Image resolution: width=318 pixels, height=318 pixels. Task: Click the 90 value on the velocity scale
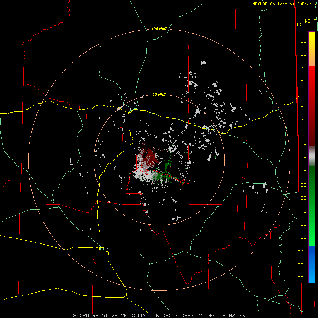[x=304, y=41]
